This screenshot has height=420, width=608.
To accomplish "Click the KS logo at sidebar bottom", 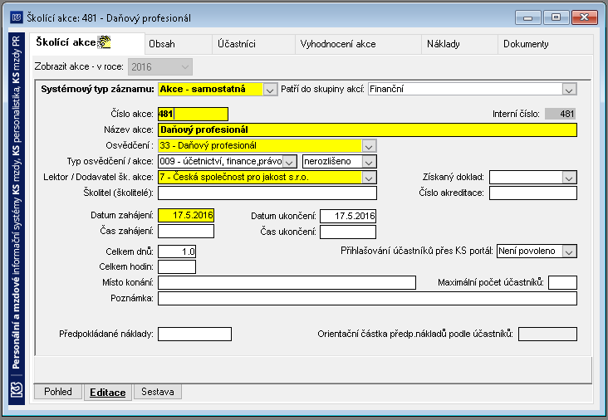I will coord(17,389).
